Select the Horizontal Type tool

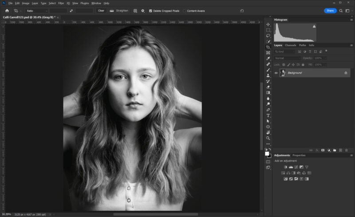pos(268,115)
